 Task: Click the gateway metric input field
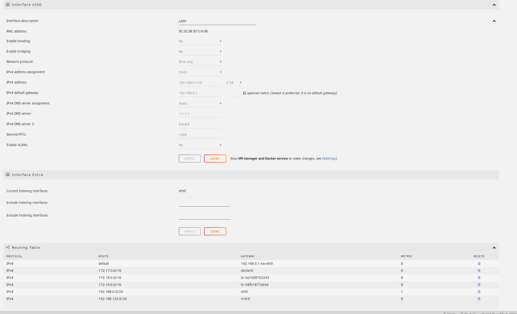coord(234,93)
